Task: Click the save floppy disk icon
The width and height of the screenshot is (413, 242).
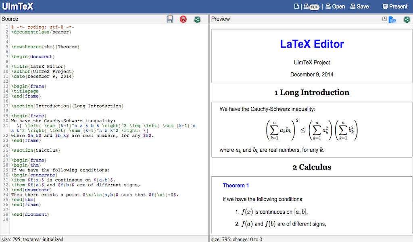Action: pyautogui.click(x=170, y=19)
